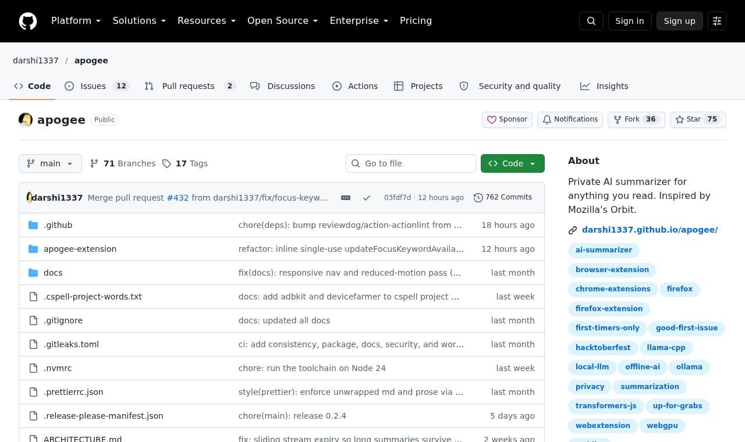Screen dimensions: 745x442
Task: Click the commit details ellipsis icon
Action: pyautogui.click(x=346, y=198)
